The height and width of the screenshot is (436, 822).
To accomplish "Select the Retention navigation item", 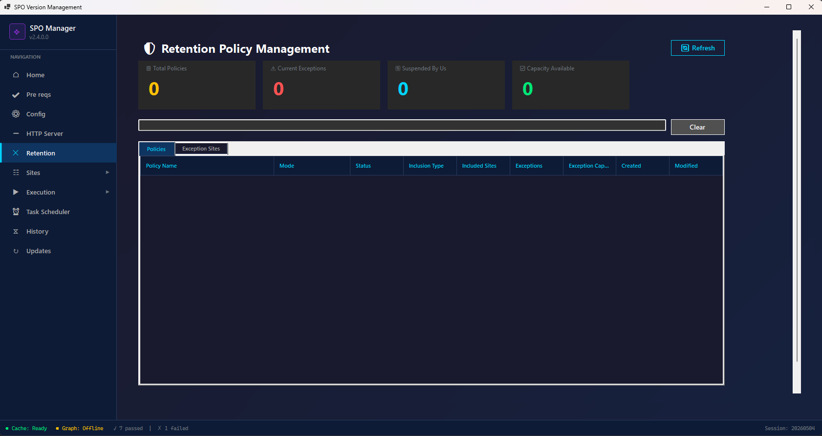I will pyautogui.click(x=59, y=153).
